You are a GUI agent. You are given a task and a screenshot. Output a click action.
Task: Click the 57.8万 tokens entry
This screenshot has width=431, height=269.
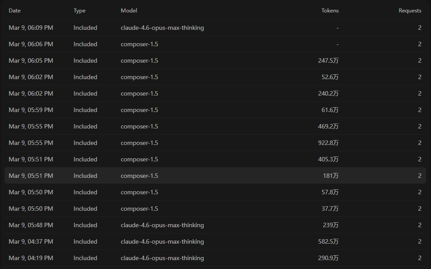(330, 192)
